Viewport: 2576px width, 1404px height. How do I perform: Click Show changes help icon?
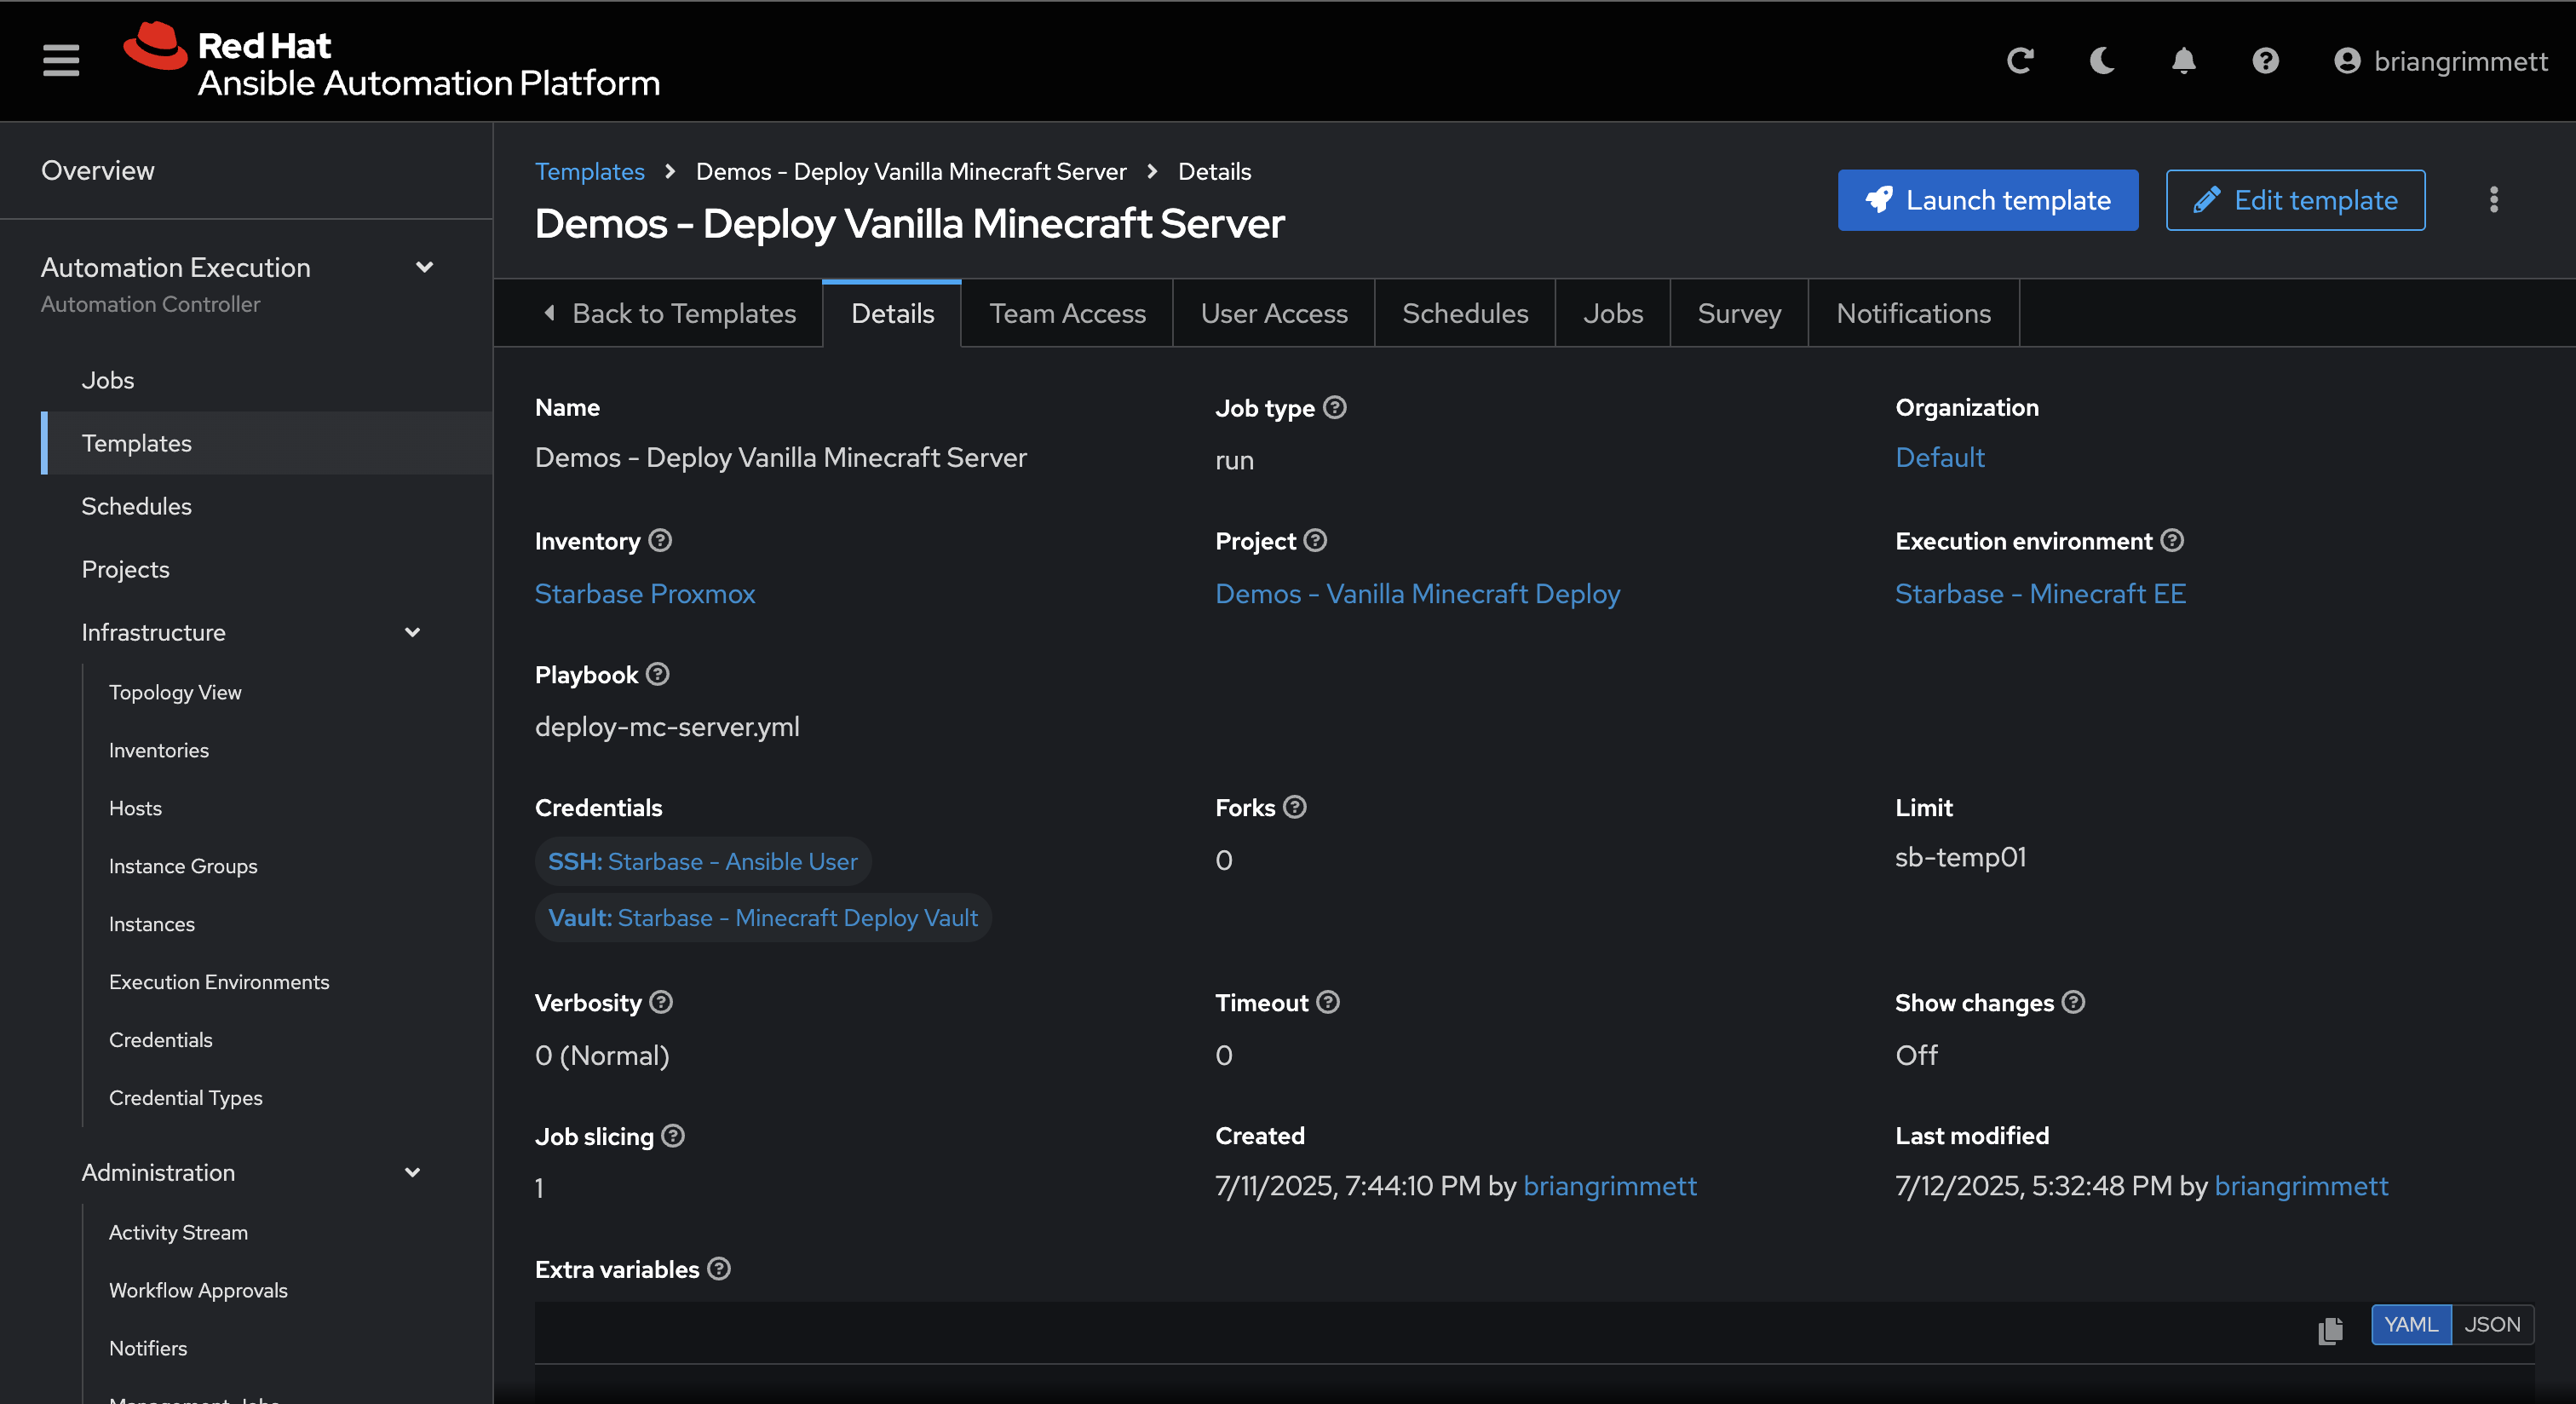tap(2073, 1002)
